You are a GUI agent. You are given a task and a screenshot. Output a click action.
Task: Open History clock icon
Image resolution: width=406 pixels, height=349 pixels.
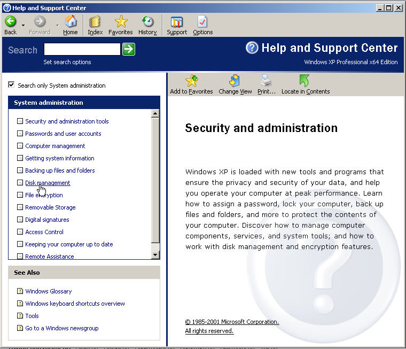[147, 21]
